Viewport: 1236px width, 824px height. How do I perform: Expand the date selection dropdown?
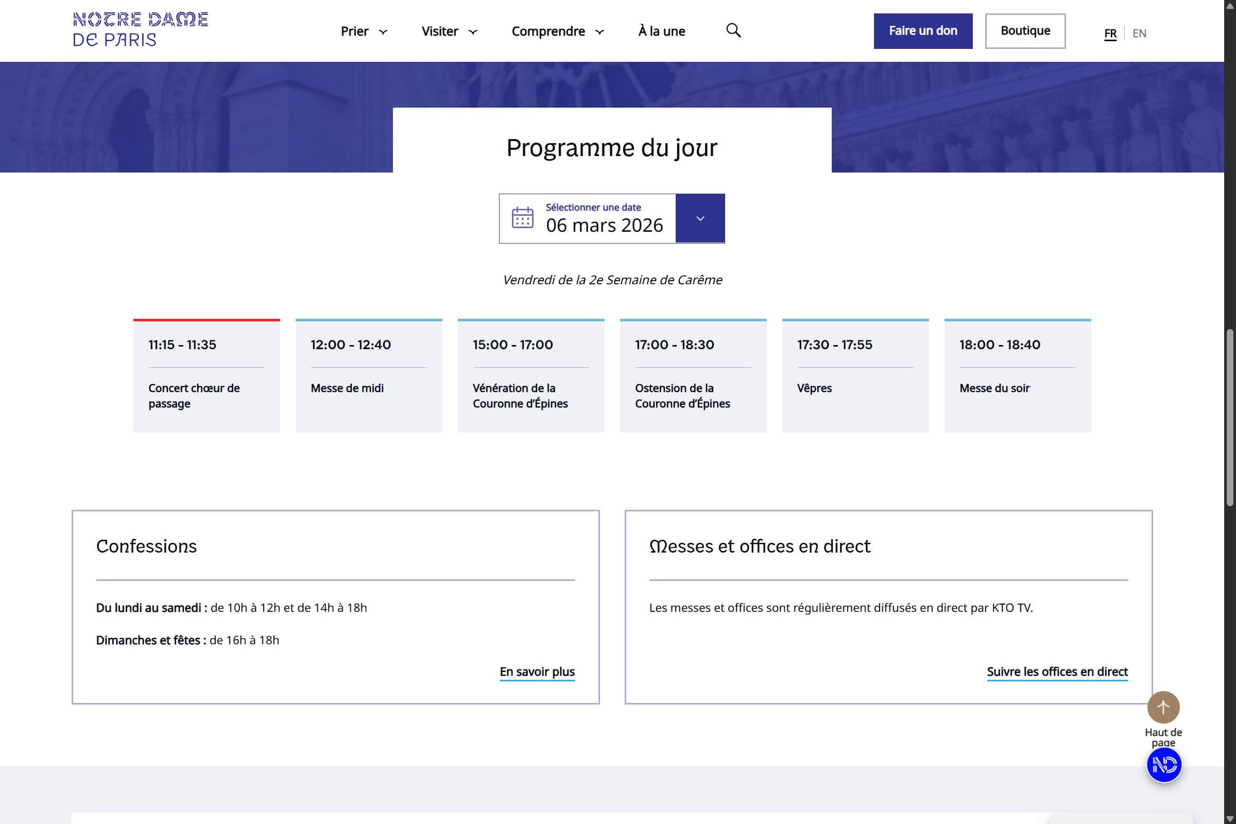point(699,218)
